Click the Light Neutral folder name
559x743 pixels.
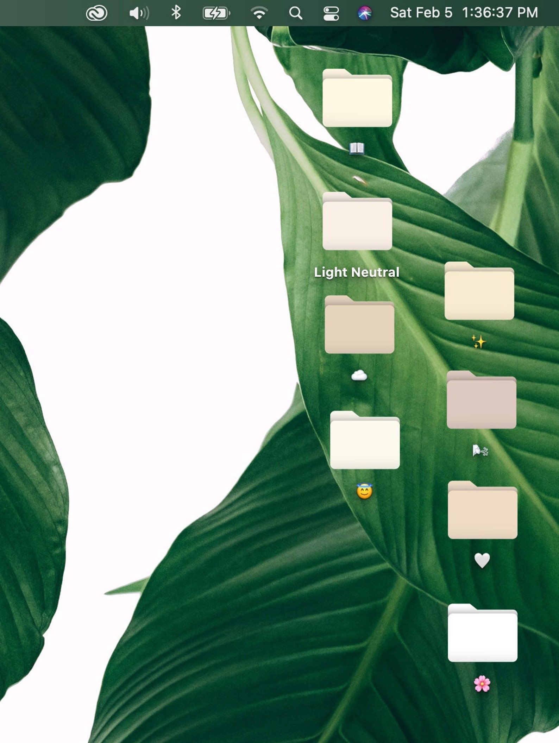(x=357, y=272)
